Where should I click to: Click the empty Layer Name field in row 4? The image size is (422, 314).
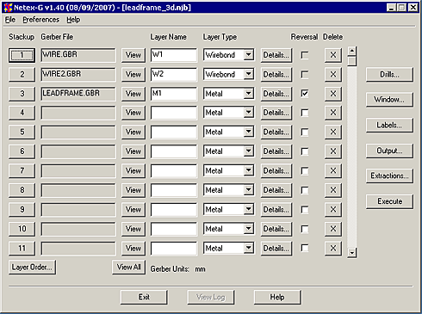click(174, 113)
